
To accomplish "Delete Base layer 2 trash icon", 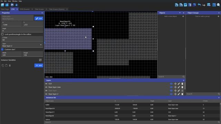I will (182, 94).
